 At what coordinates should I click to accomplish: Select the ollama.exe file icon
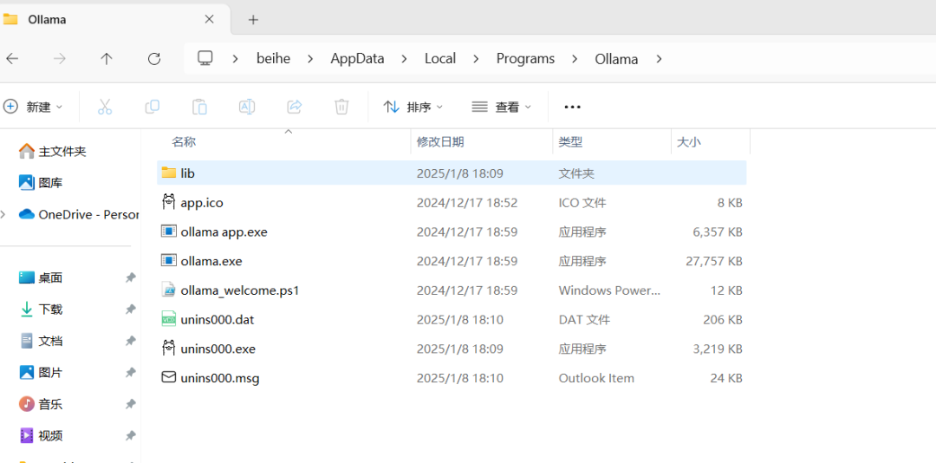[169, 260]
